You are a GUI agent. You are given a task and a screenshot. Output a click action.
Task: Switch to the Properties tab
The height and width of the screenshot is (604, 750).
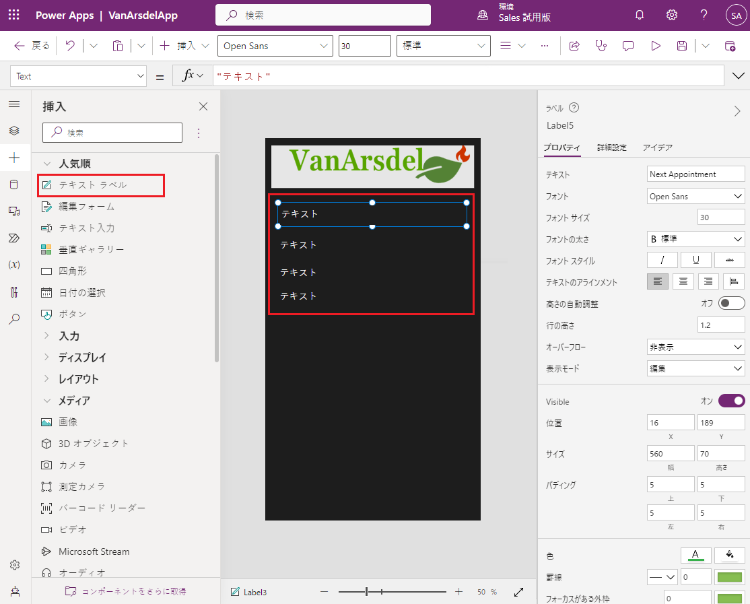562,147
